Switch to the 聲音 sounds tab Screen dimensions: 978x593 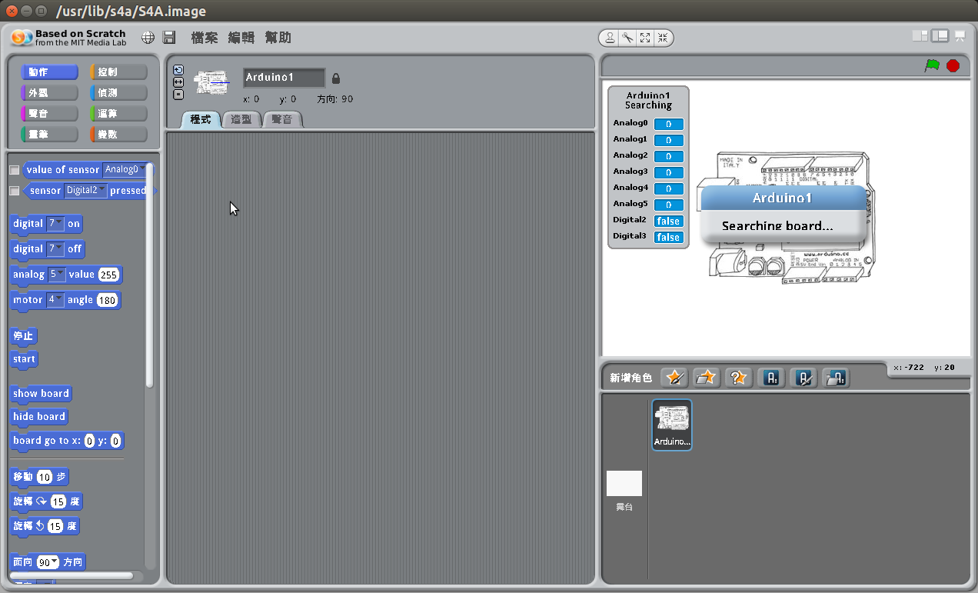[282, 119]
